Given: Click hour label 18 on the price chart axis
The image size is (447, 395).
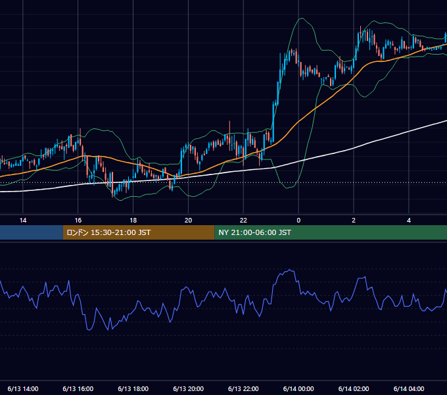Looking at the screenshot, I should point(133,221).
